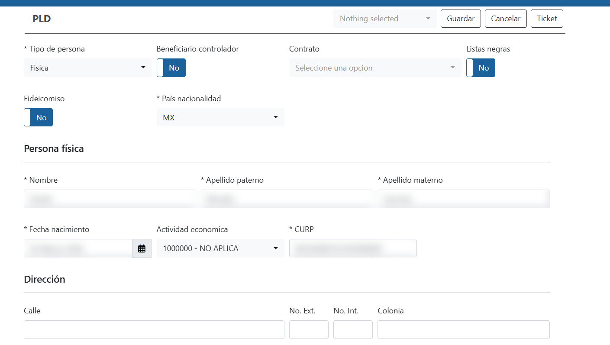The image size is (610, 345).
Task: Click the Guardar button
Action: 461,19
